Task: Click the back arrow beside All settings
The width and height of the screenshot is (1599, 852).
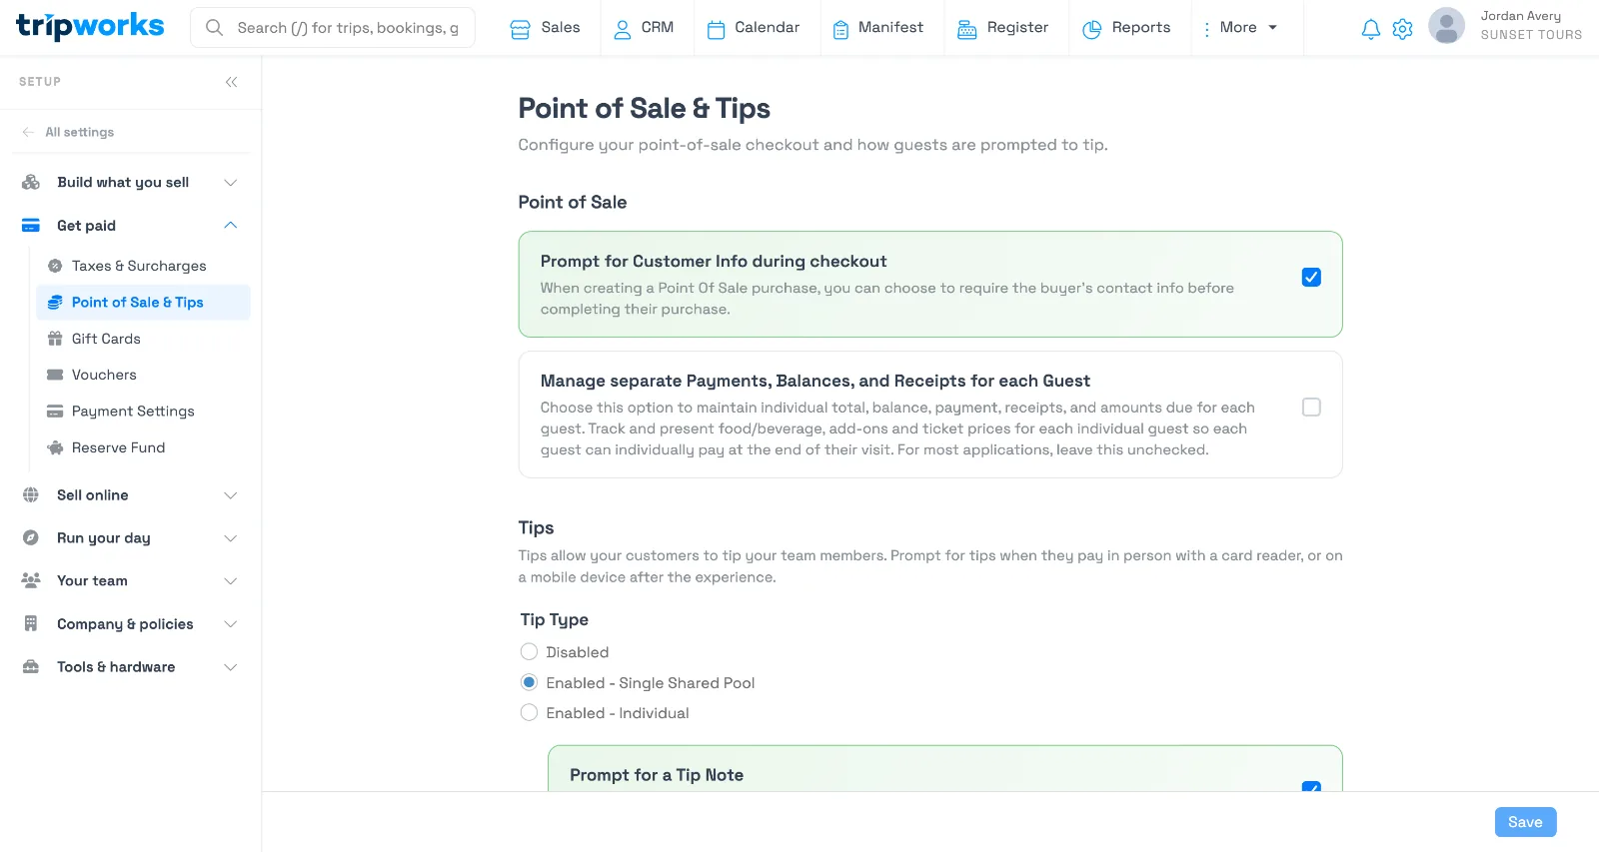Action: (28, 132)
